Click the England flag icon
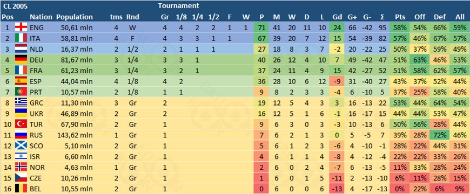470x194 pixels. [x=21, y=27]
